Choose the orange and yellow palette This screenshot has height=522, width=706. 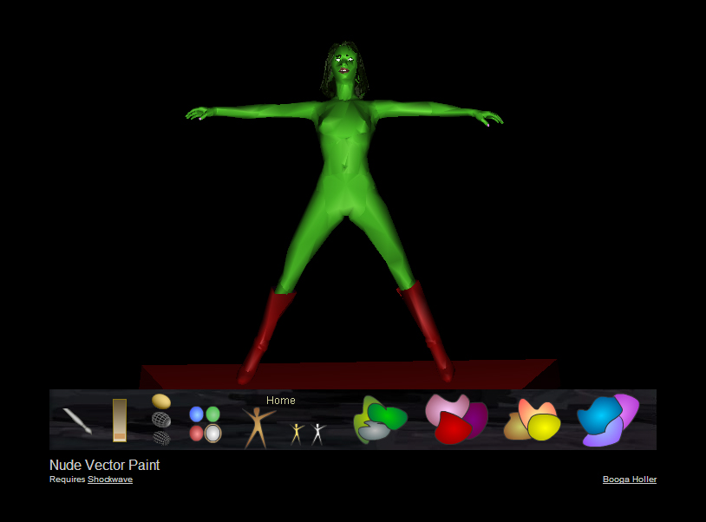[532, 421]
